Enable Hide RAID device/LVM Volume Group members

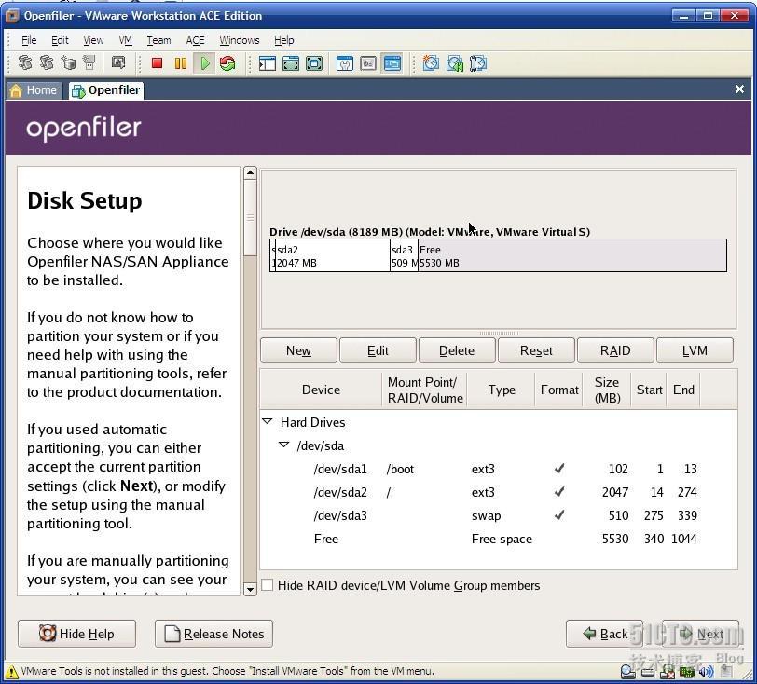coord(267,585)
